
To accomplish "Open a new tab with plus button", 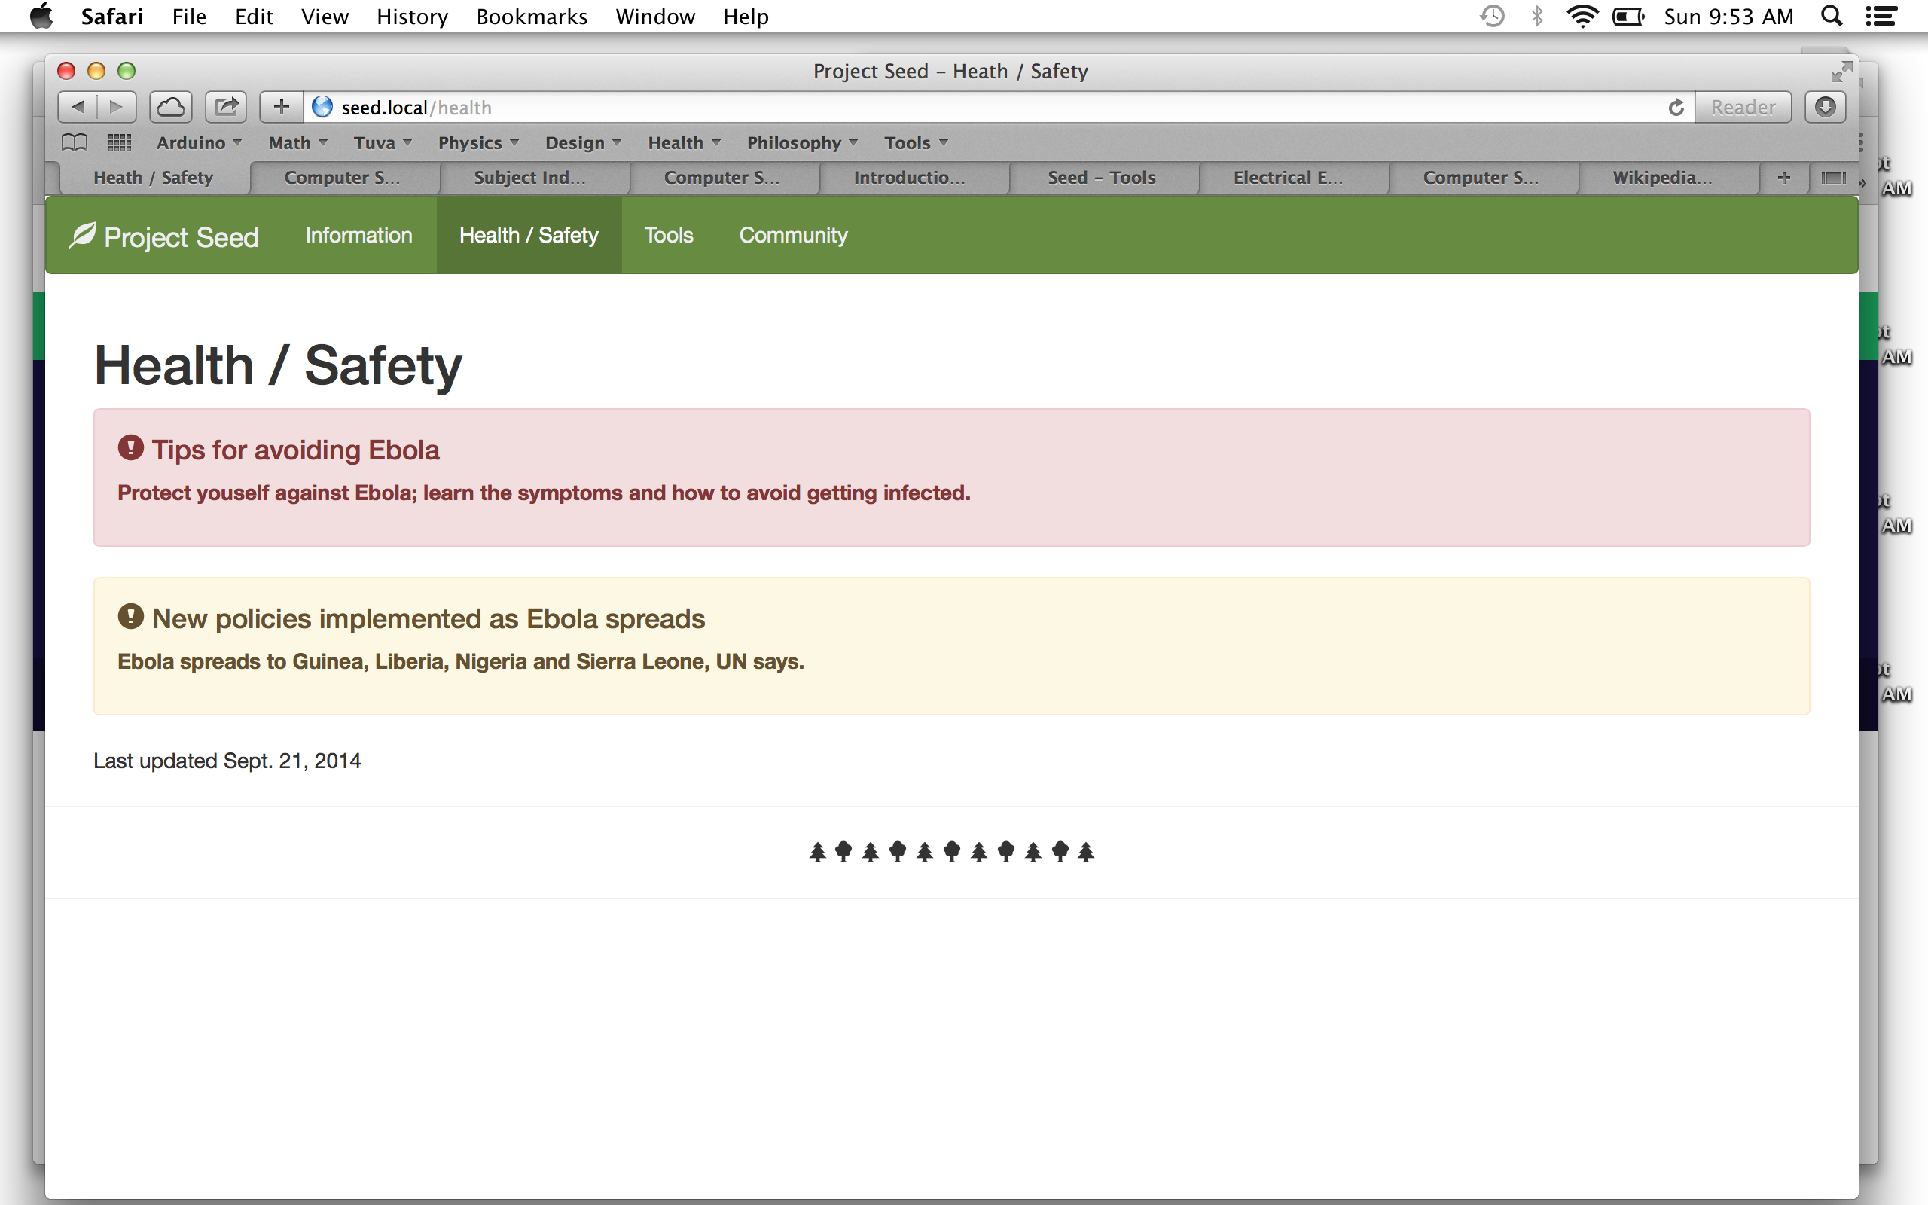I will [1784, 178].
